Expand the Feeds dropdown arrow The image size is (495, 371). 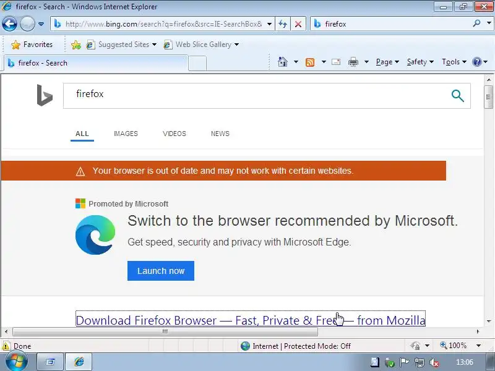tap(324, 62)
